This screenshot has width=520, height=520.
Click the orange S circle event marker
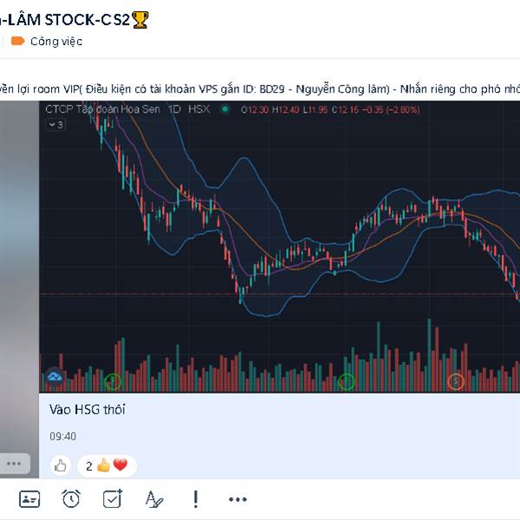click(x=456, y=381)
